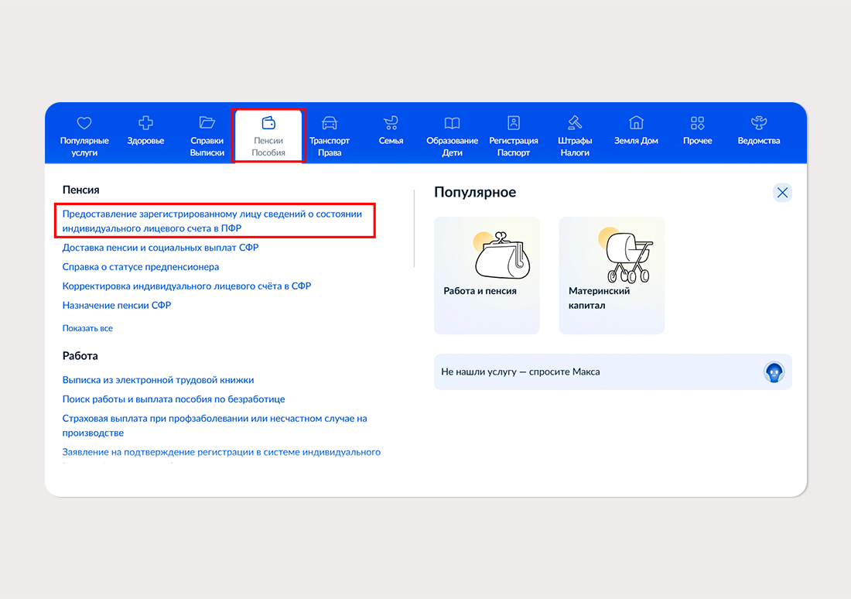
Task: Open the Ведомства tab label
Action: click(759, 141)
